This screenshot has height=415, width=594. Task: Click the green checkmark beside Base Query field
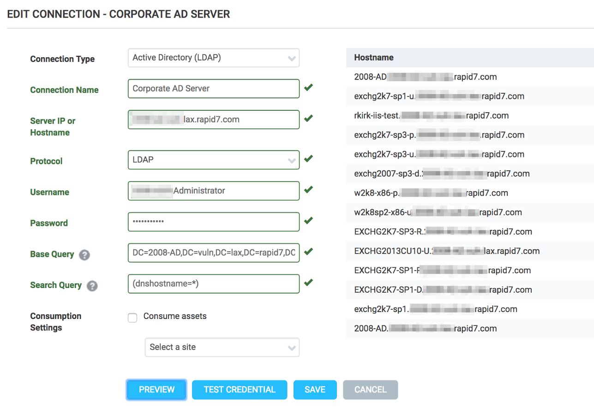coord(309,251)
